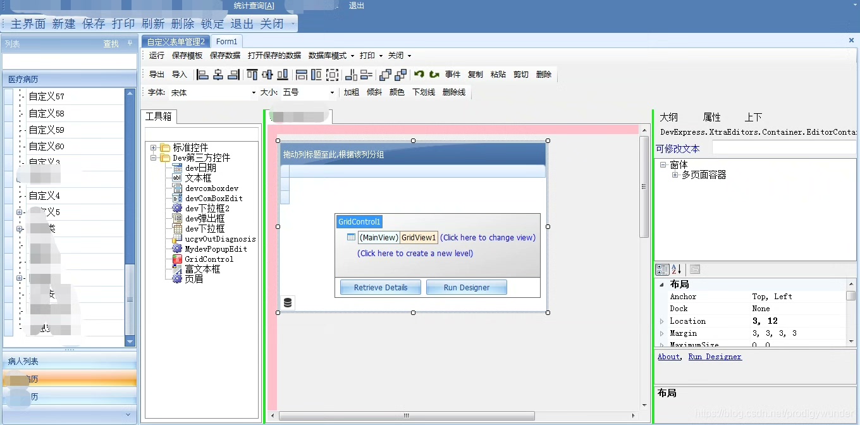
Task: Click alphabetical sort icon in property grid
Action: click(x=677, y=269)
